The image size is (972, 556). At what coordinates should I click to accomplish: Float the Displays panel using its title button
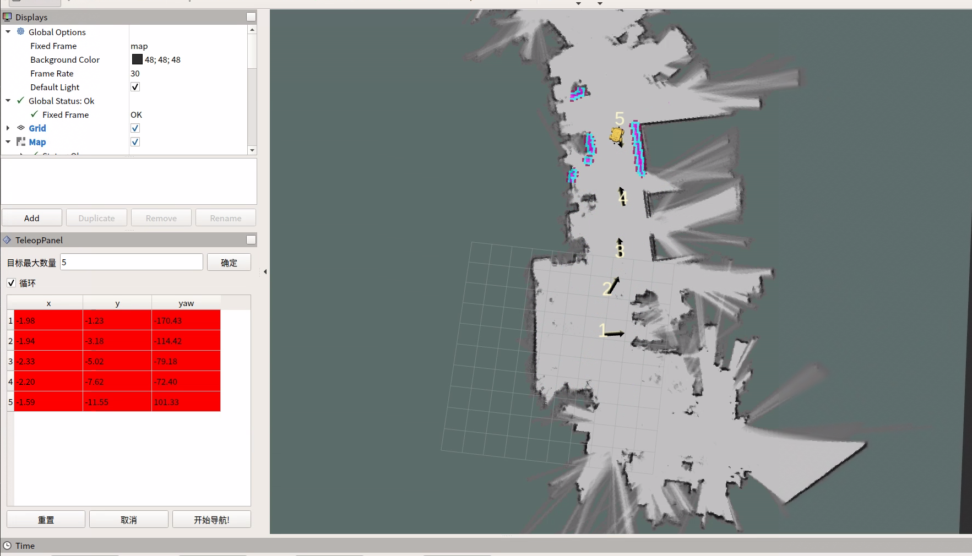point(251,17)
